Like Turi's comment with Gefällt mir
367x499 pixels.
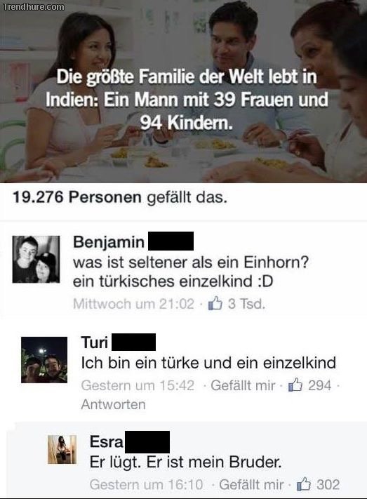click(243, 385)
